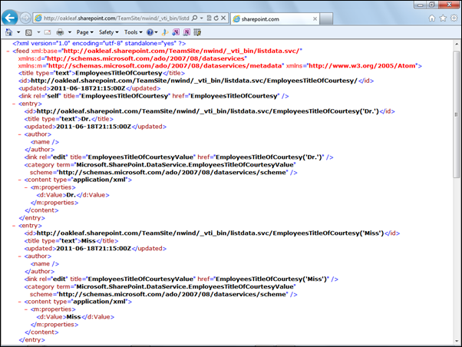Open the browser Home page icon at top right
Image resolution: width=462 pixels, height=347 pixels.
(432, 18)
